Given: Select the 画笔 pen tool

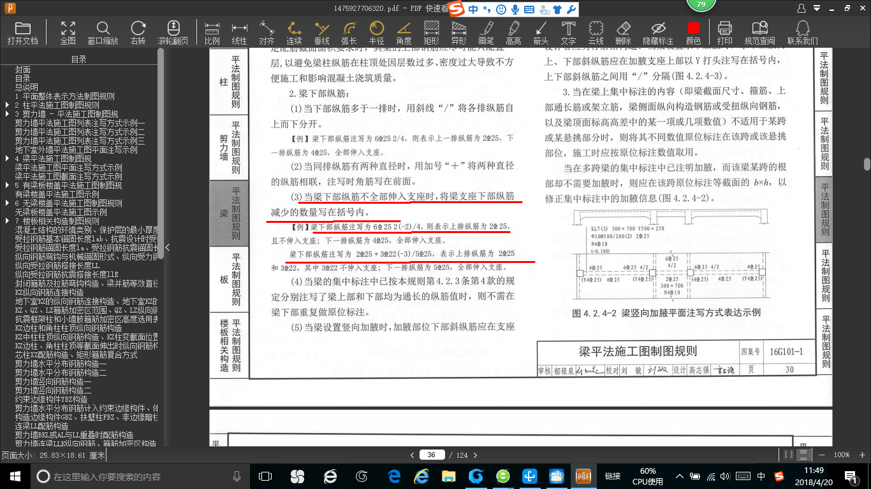Looking at the screenshot, I should (486, 33).
